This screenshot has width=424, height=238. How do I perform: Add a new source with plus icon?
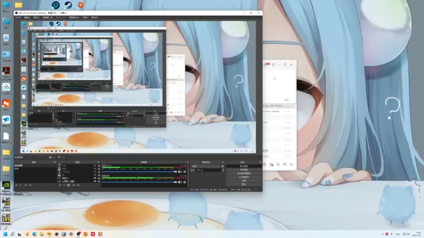[60, 186]
